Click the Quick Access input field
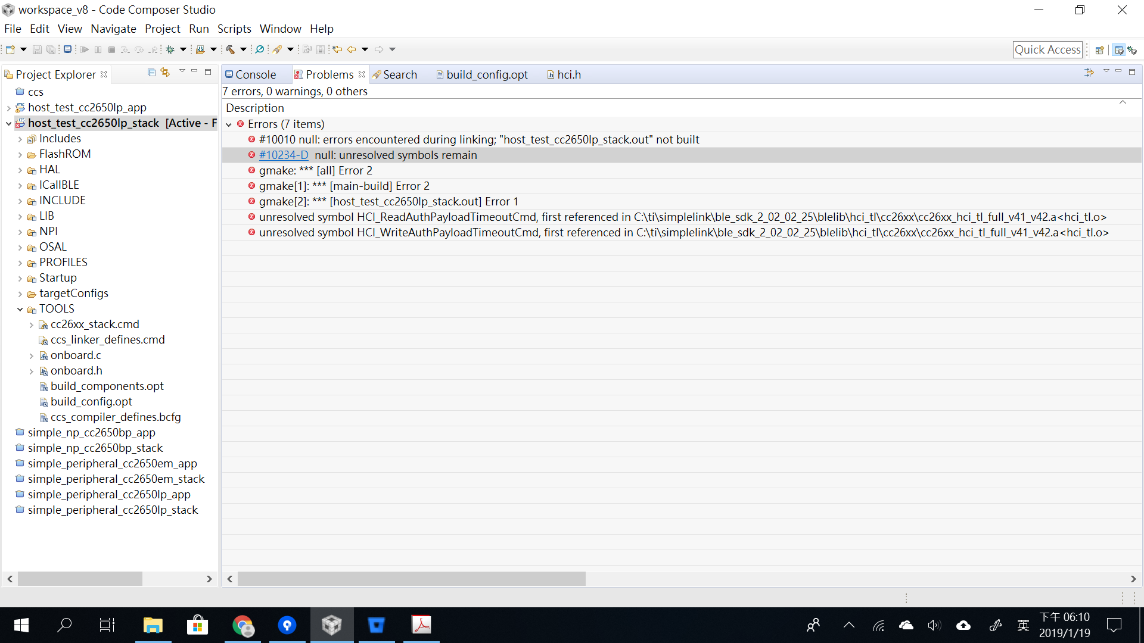 pos(1047,49)
